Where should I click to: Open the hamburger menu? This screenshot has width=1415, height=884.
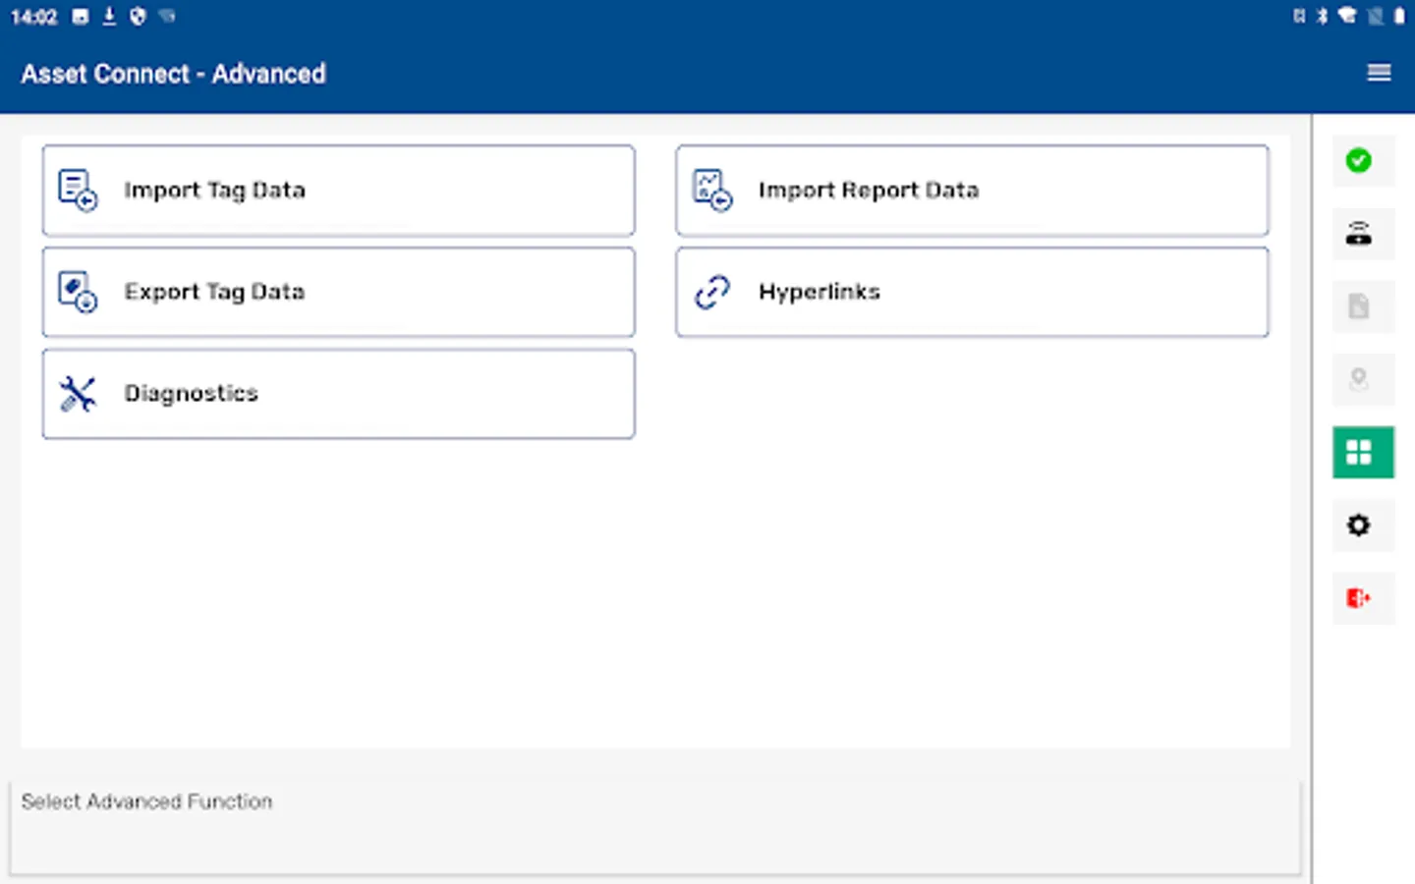[x=1379, y=73]
